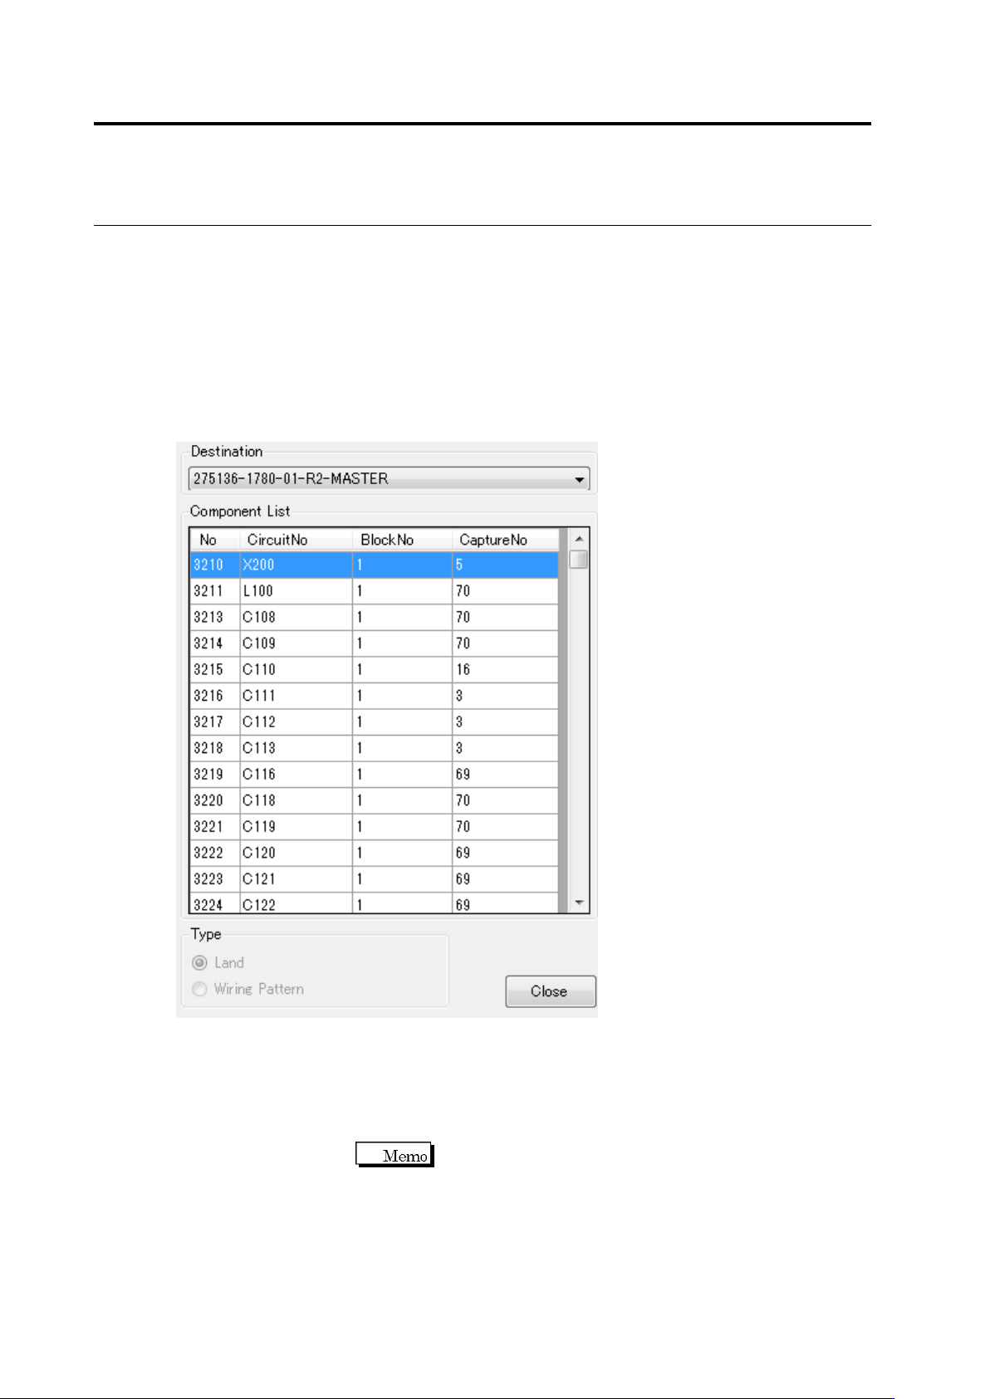Click the C119 circuit cell
The height and width of the screenshot is (1399, 990).
[x=297, y=827]
